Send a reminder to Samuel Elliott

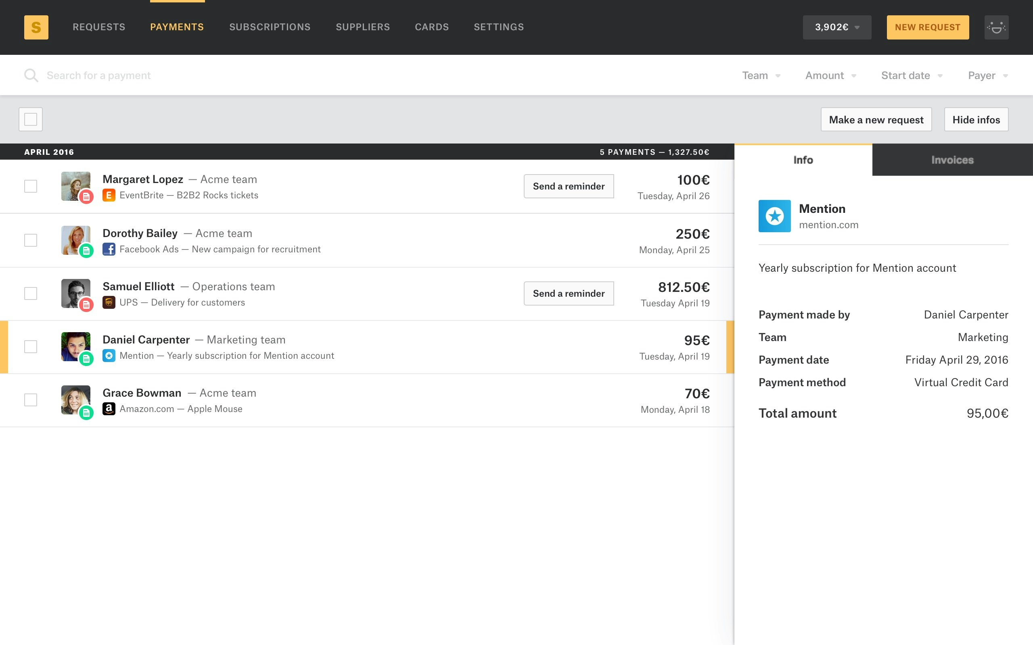click(x=569, y=293)
